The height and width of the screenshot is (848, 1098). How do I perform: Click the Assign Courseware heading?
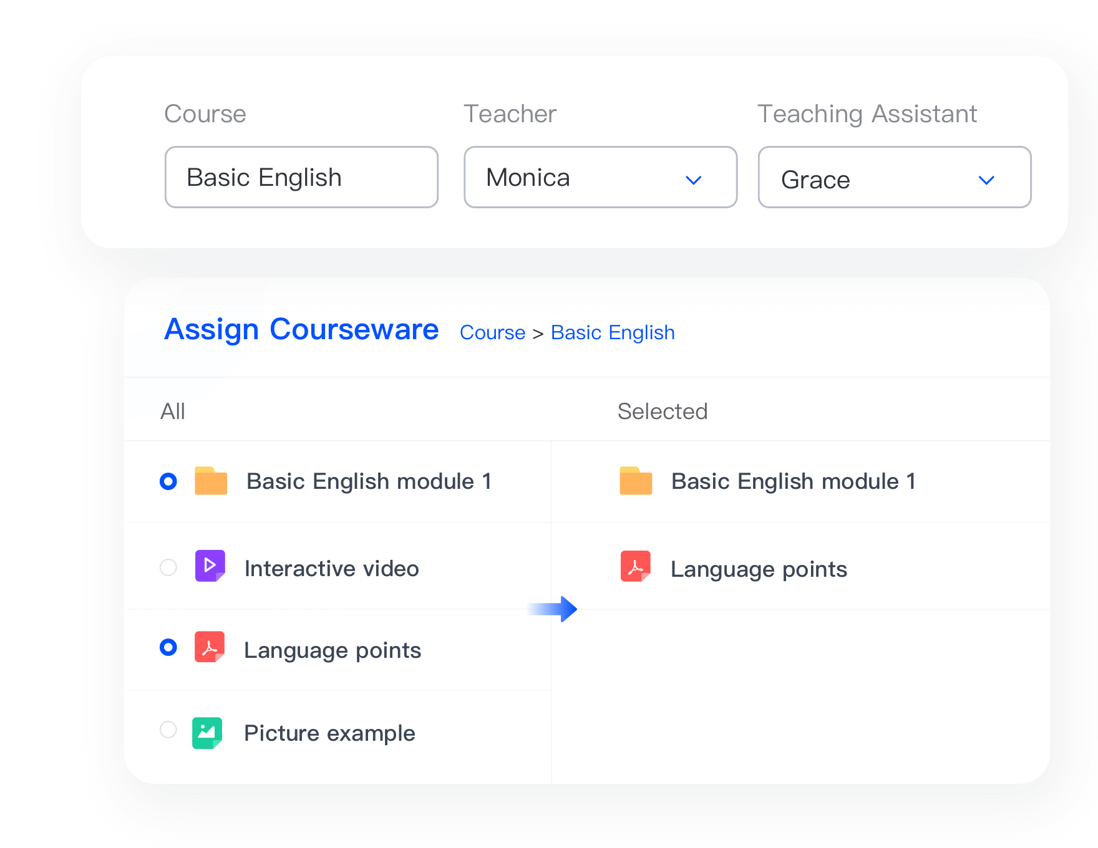point(301,329)
